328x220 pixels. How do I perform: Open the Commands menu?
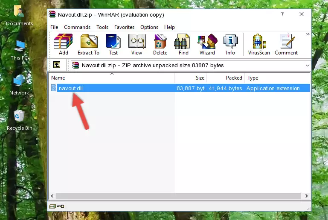pyautogui.click(x=77, y=27)
